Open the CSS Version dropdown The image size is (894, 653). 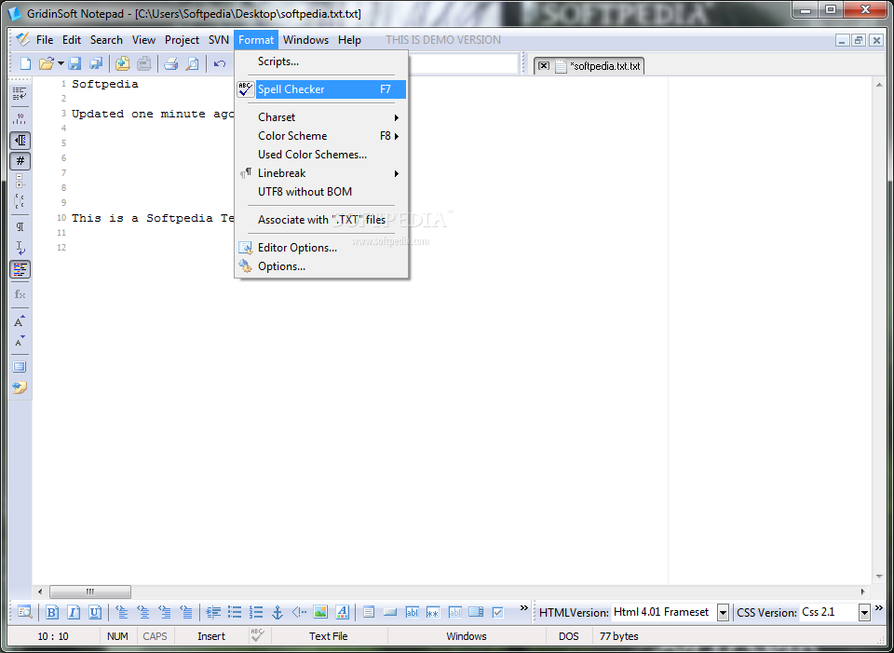(864, 613)
